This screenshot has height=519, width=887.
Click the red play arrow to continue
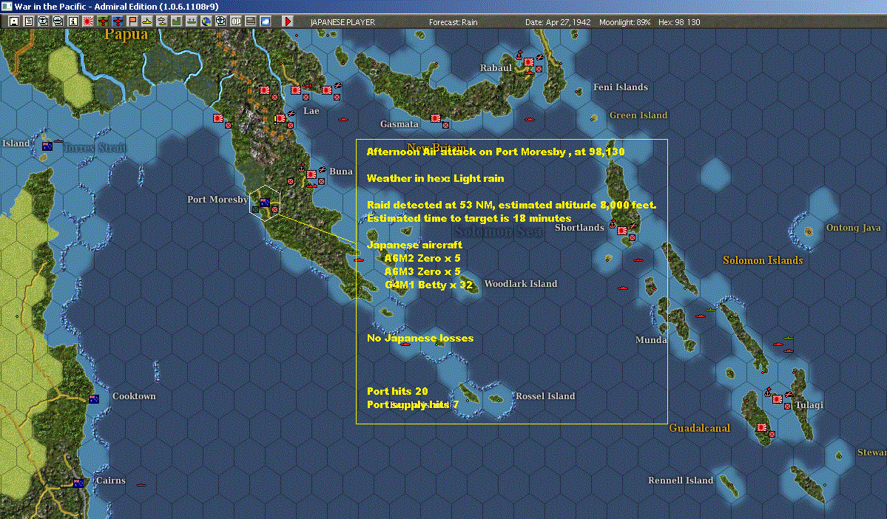point(287,21)
